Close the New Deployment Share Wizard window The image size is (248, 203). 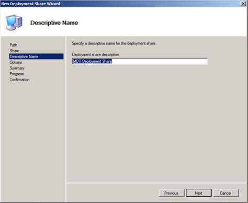243,4
